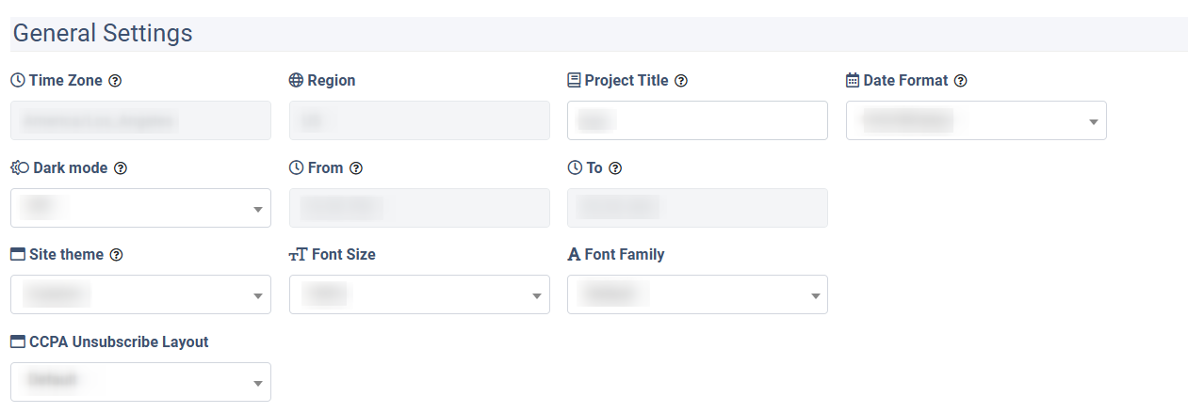This screenshot has width=1188, height=413.
Task: Open the CCPA Unsubscribe Layout dropdown
Action: pyautogui.click(x=140, y=382)
